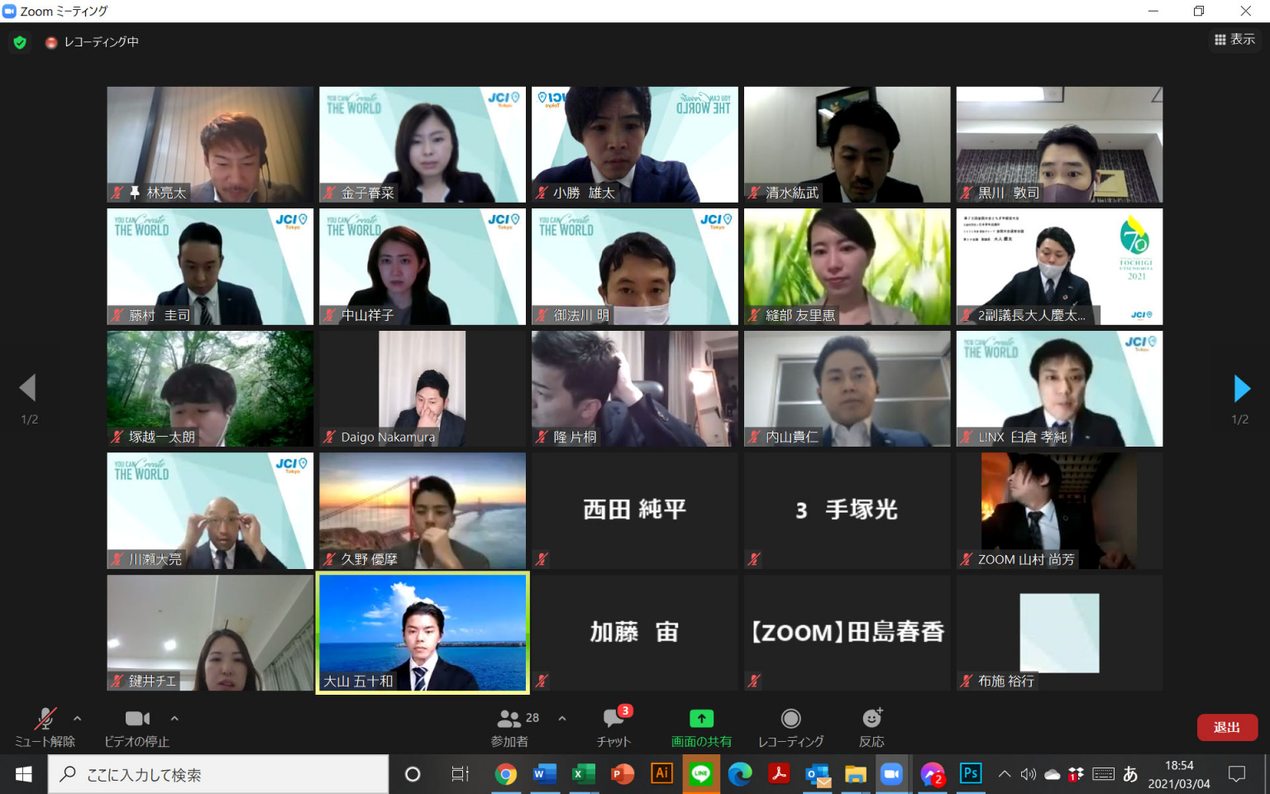Image resolution: width=1270 pixels, height=794 pixels.
Task: Expand video options arrow beside camera
Action: tap(174, 719)
